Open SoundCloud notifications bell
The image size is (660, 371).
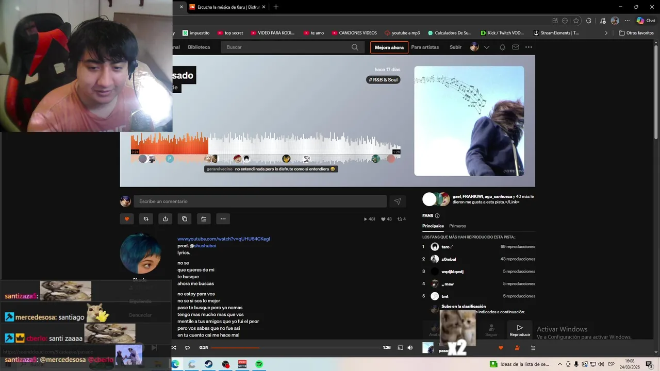502,47
